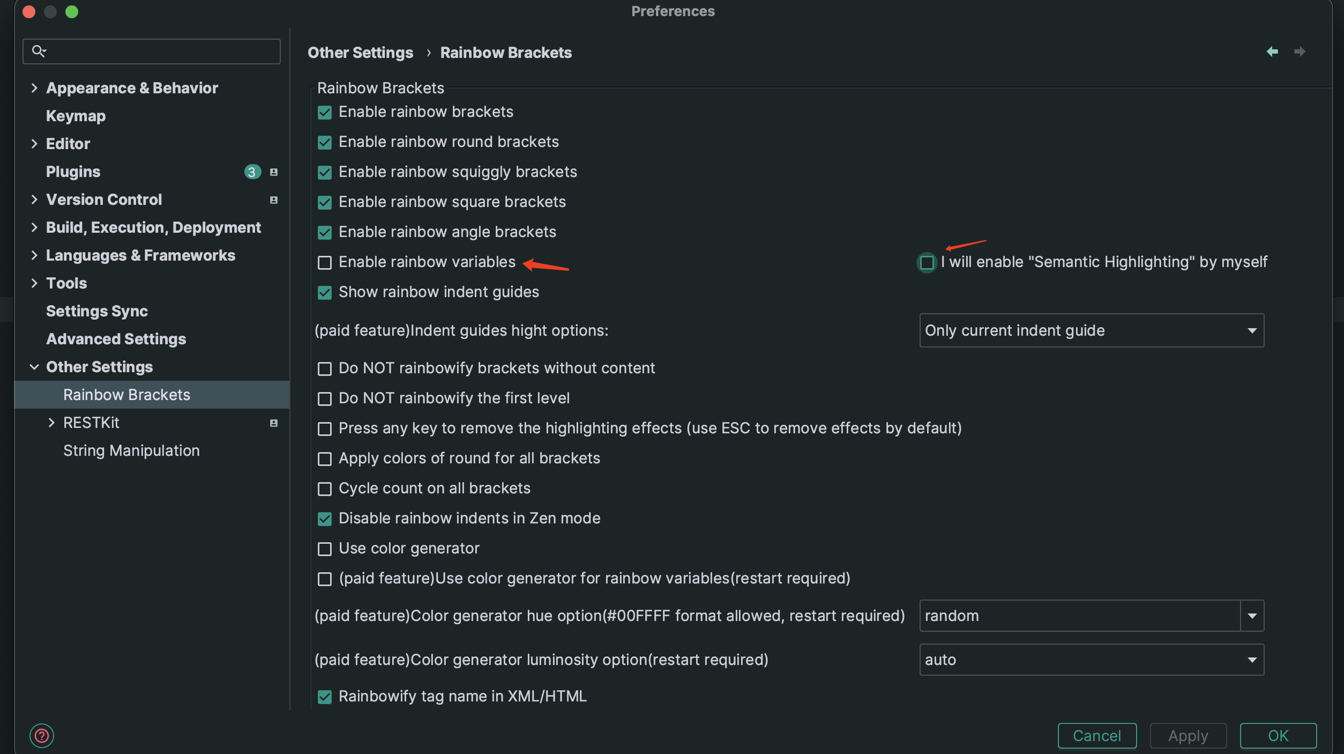Viewport: 1344px width, 754px height.
Task: Click the modified-settings icon beside Version Control
Action: pyautogui.click(x=273, y=199)
